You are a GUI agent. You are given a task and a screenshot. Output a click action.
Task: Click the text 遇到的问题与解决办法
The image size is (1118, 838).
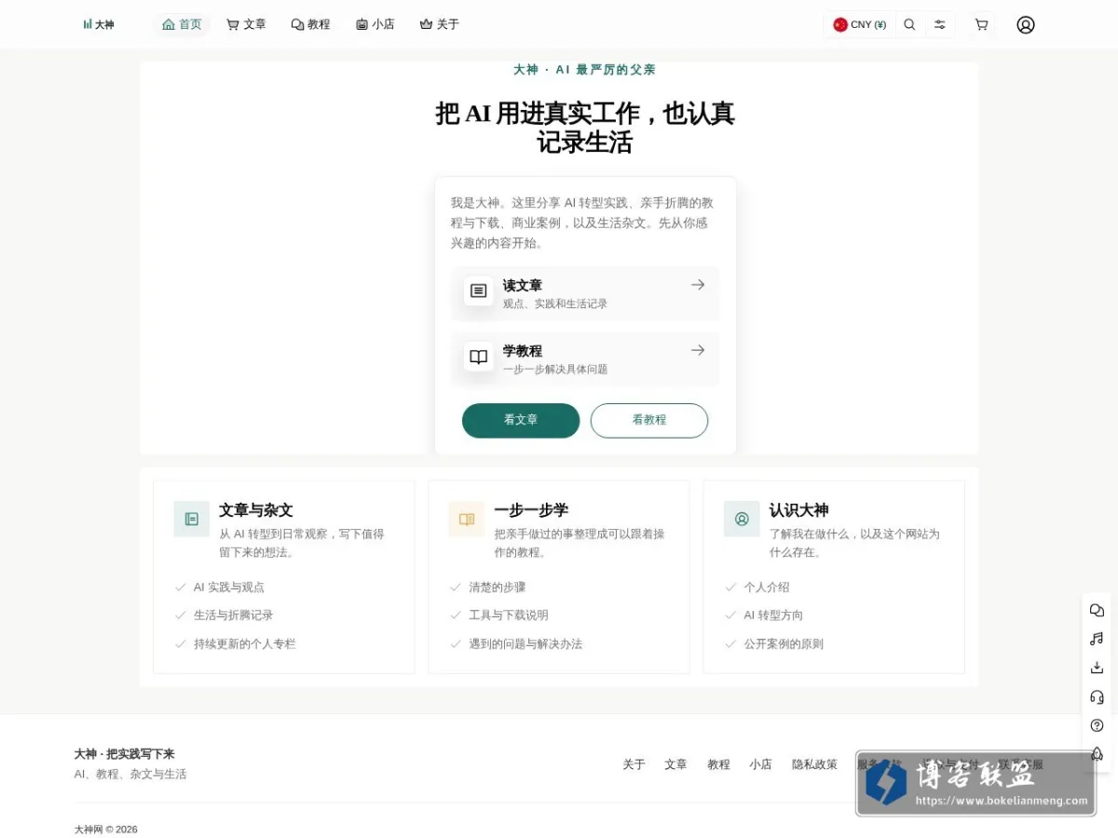525,644
